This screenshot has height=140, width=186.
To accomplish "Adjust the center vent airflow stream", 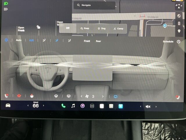I will point(92,65).
